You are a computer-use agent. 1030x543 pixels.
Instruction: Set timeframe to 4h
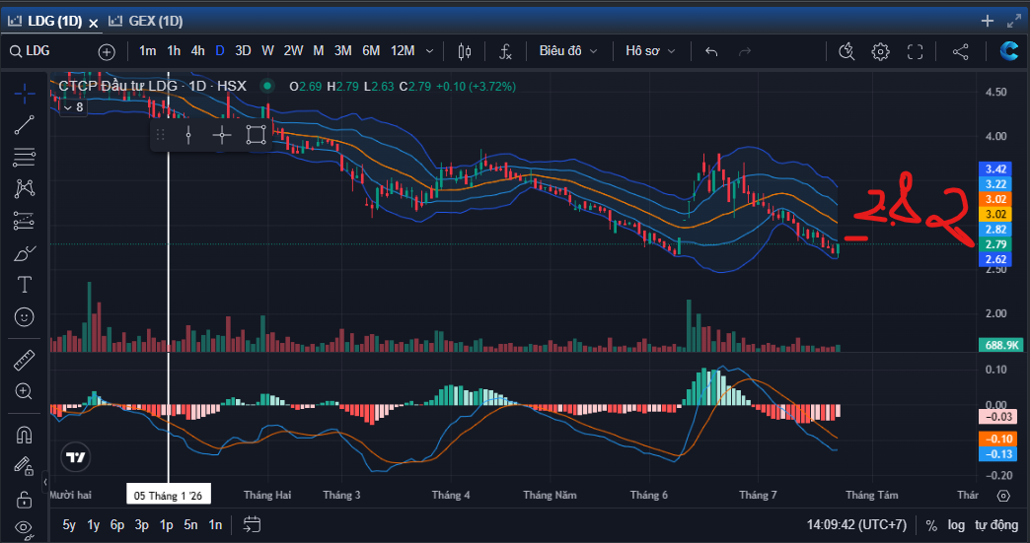click(197, 50)
